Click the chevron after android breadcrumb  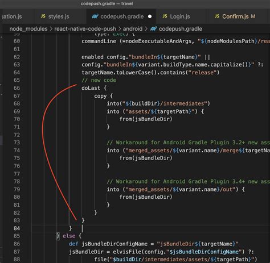(x=146, y=29)
